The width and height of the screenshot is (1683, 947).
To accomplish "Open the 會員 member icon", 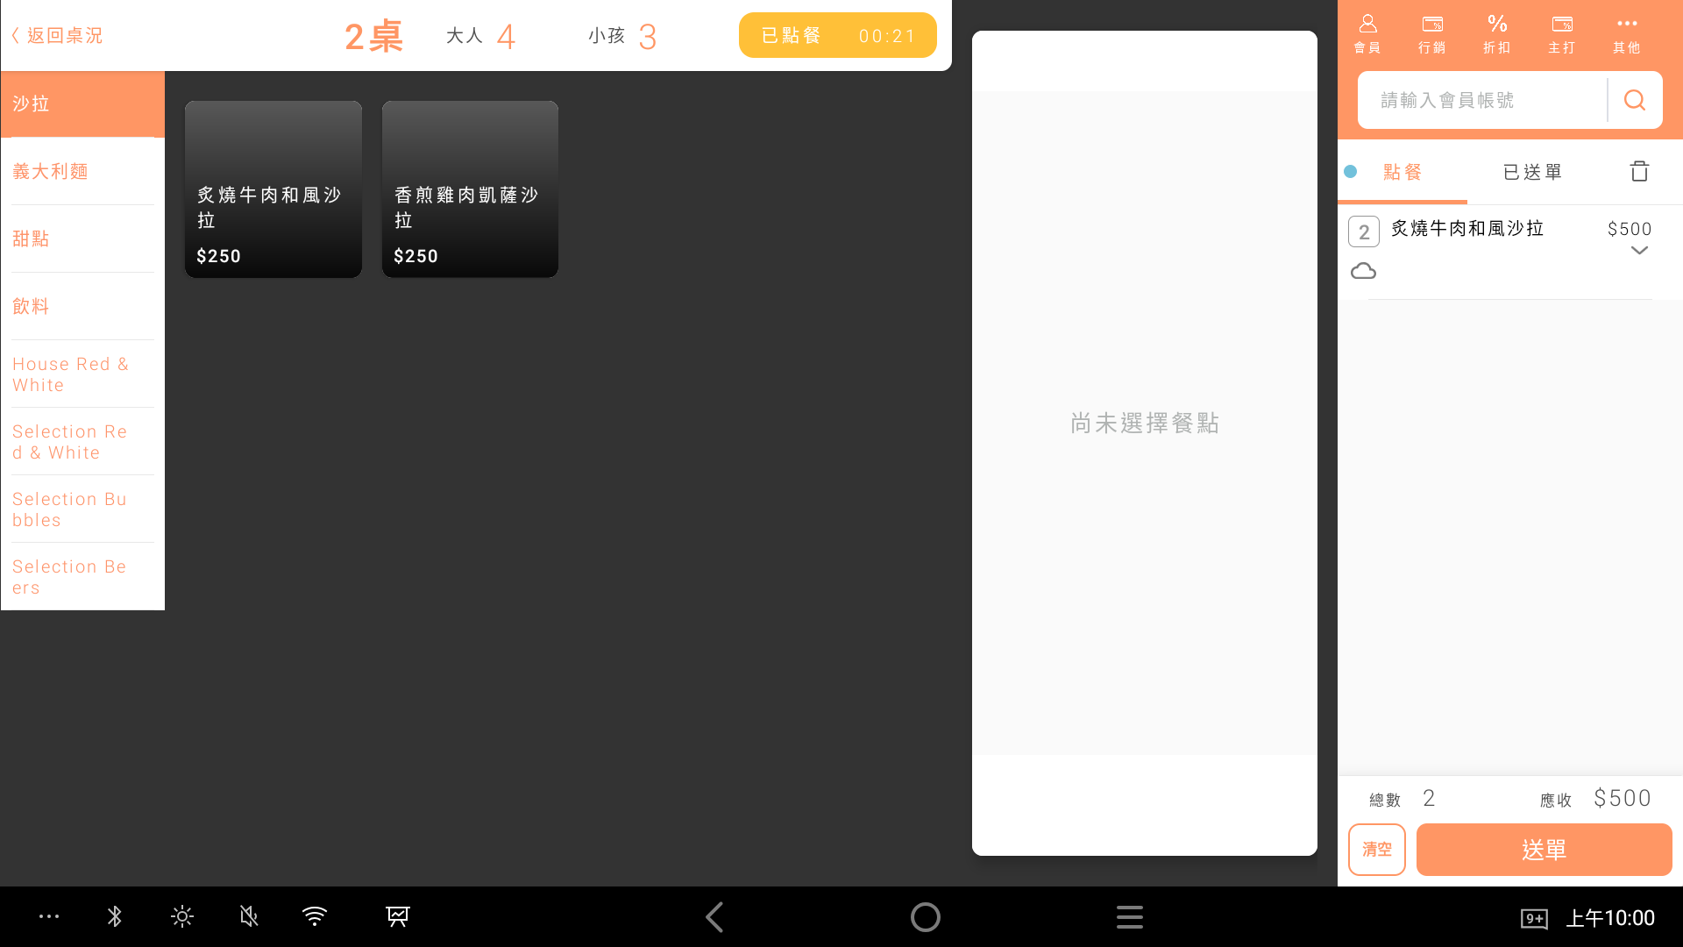I will tap(1367, 33).
